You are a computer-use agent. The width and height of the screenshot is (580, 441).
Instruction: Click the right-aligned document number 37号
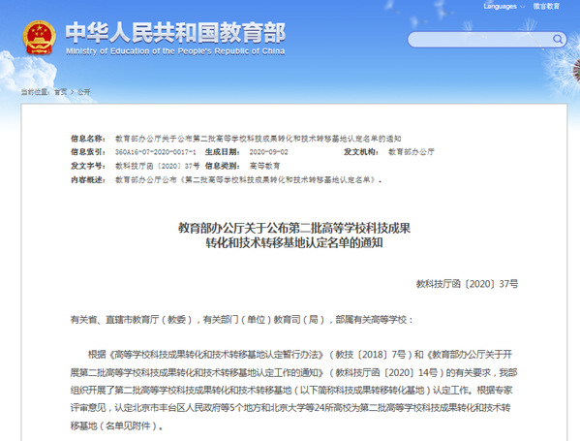pos(467,284)
